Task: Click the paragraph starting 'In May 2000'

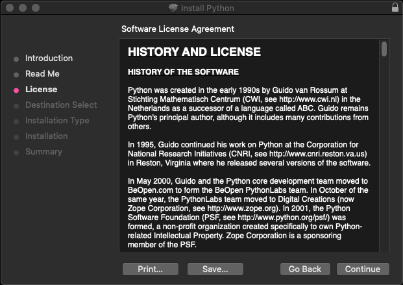Action: point(248,213)
